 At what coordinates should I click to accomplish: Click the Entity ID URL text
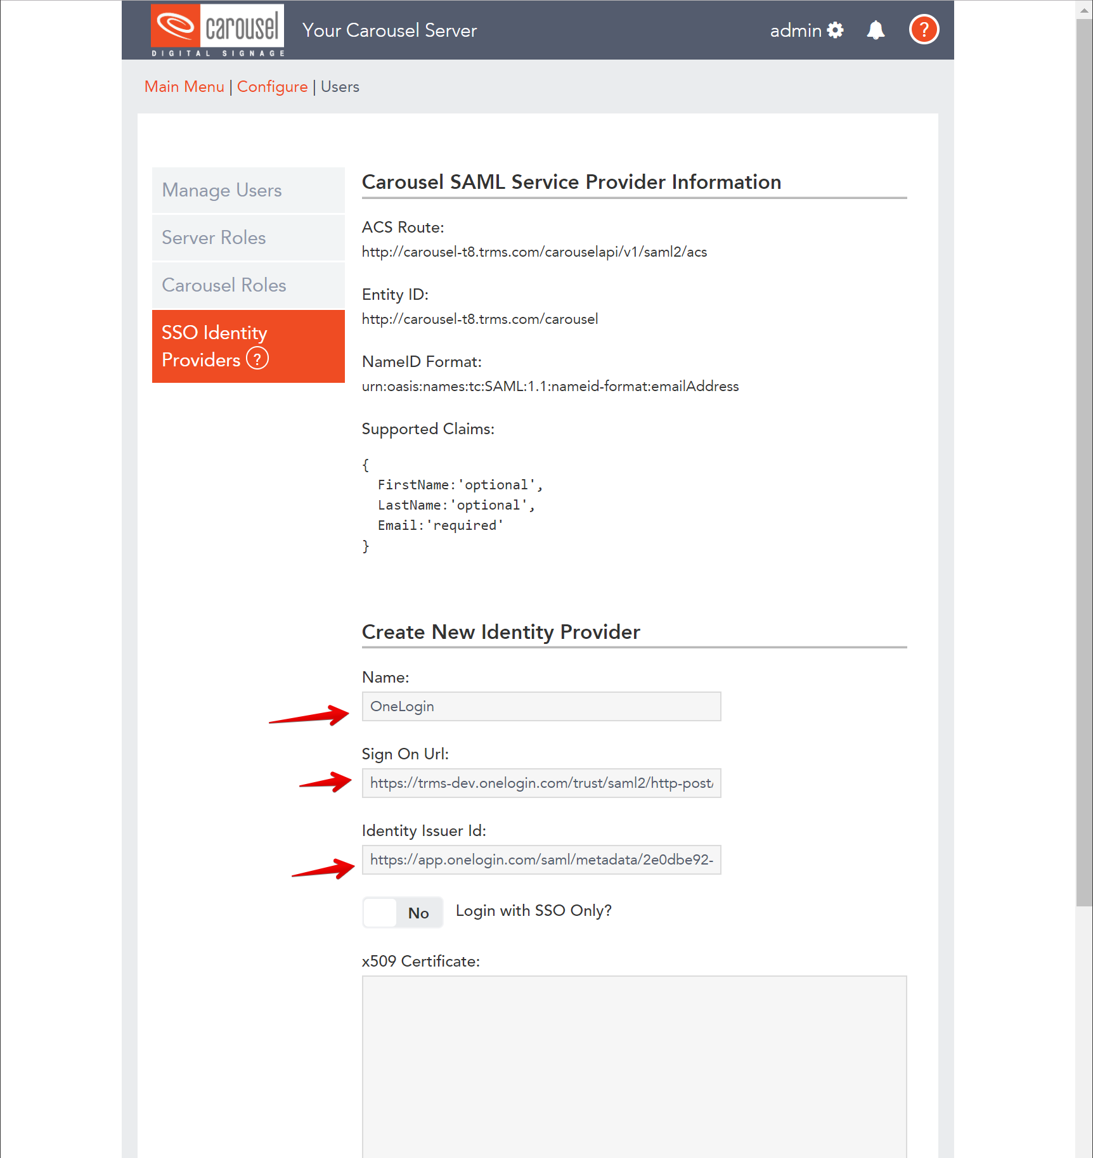click(480, 319)
